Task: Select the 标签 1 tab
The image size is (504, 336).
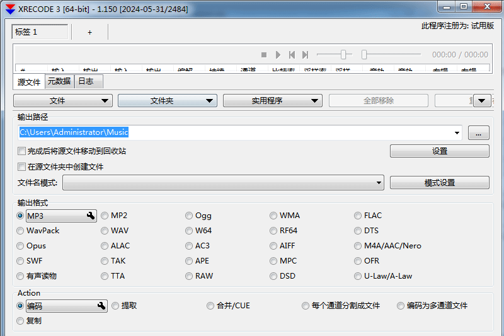Action: point(40,32)
